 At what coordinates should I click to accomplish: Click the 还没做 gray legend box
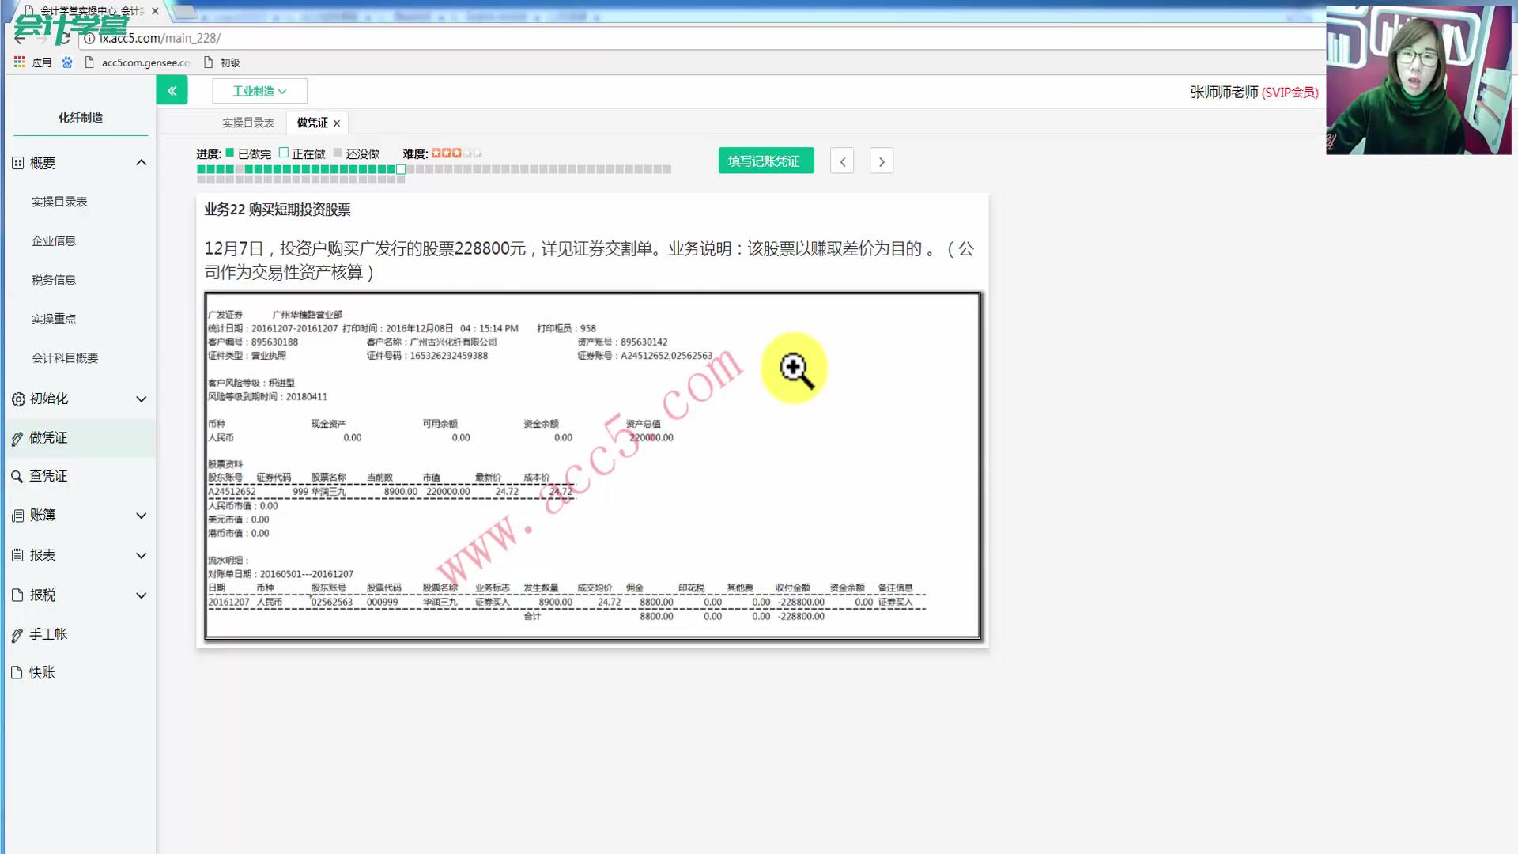[x=338, y=153]
